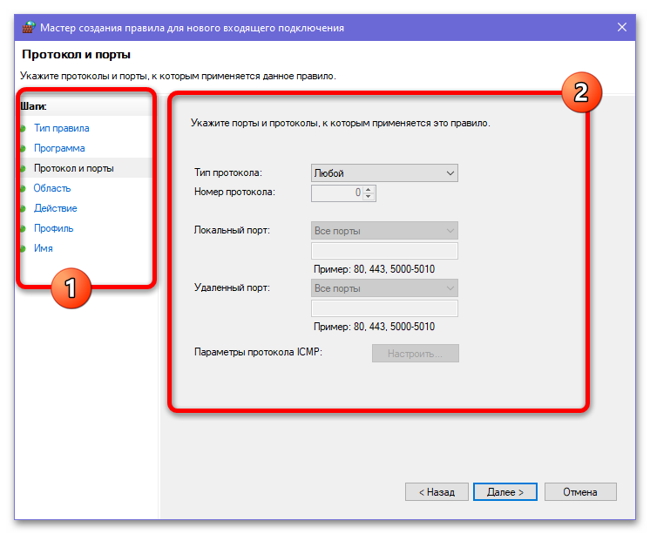Click the remote port text field
Screen dimensions: 650x534
pyautogui.click(x=384, y=308)
